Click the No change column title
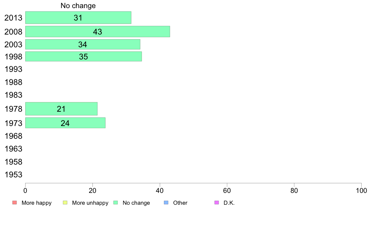This screenshot has height=229, width=370. point(78,6)
